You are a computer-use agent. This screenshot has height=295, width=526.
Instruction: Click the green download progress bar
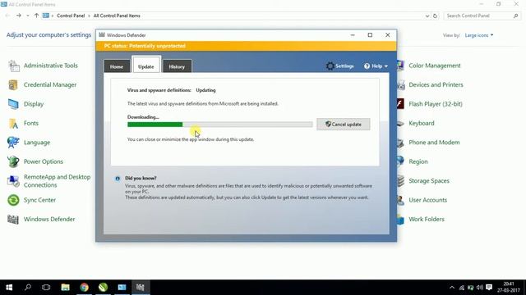click(219, 125)
